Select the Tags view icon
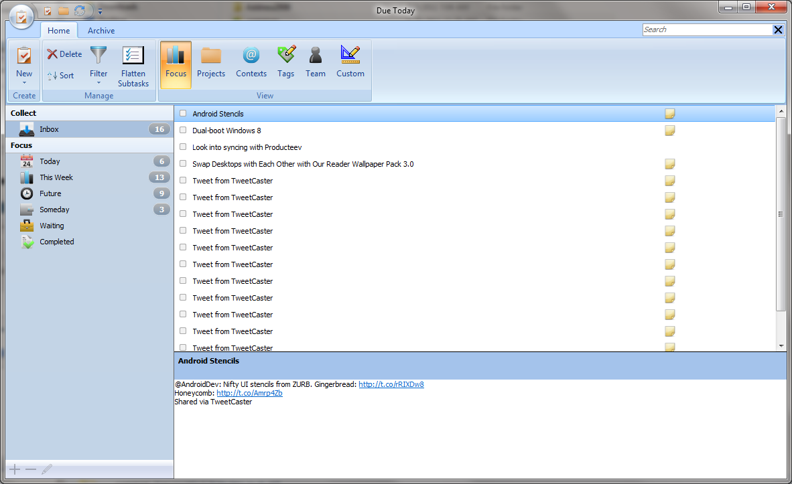The height and width of the screenshot is (484, 792). coord(286,64)
